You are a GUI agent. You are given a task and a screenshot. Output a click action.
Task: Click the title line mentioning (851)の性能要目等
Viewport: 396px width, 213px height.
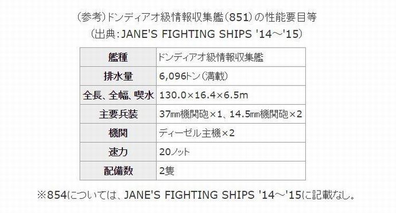pyautogui.click(x=196, y=17)
